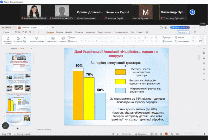The height and width of the screenshot is (140, 208).
Task: Click the Open folder icon in quick access toolbar
Action: click(16, 32)
